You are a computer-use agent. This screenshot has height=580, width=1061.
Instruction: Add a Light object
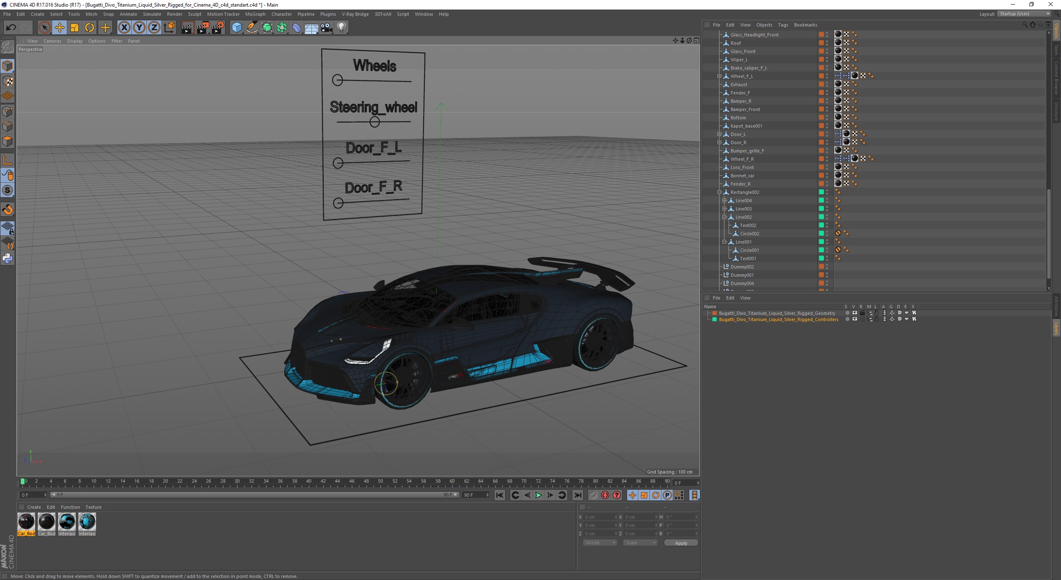342,28
